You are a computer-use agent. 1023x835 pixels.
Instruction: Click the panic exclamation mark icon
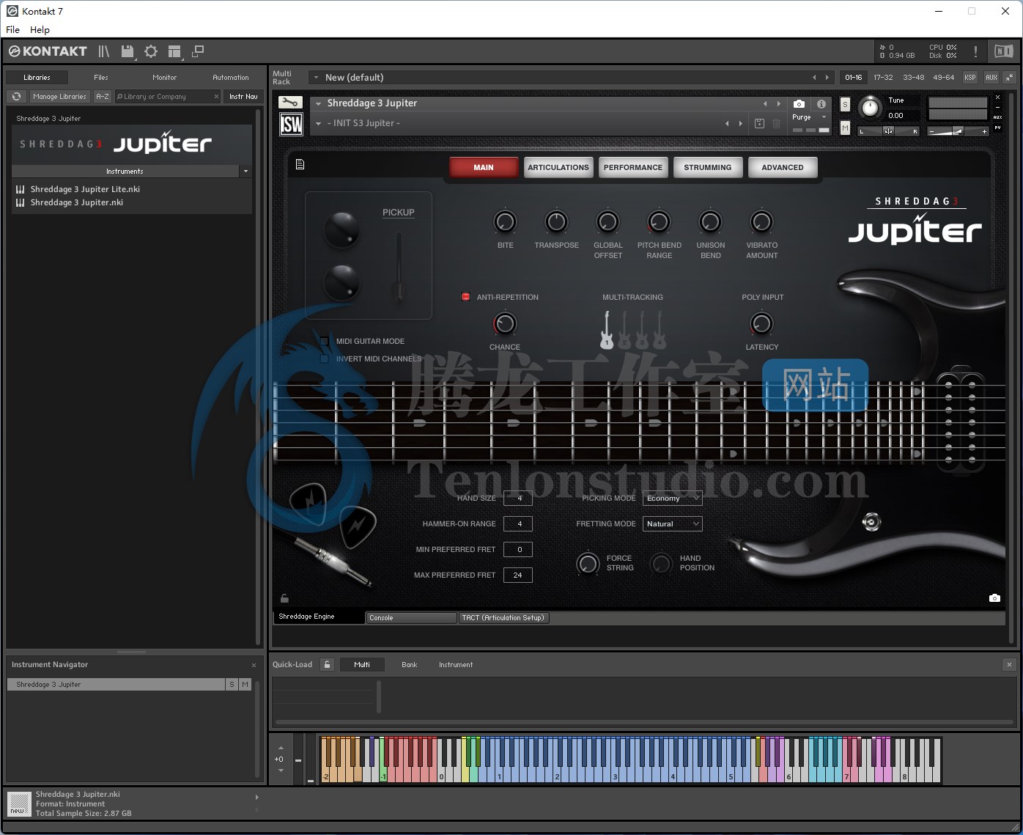[975, 51]
